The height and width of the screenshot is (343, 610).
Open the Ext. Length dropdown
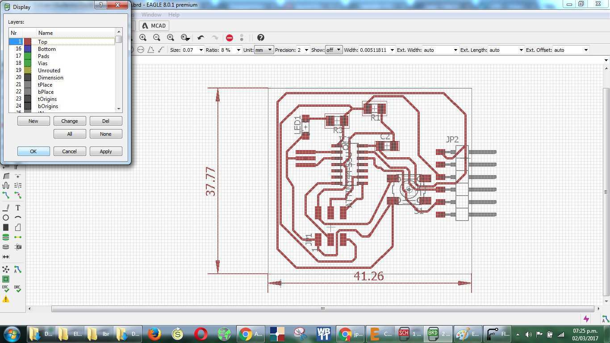521,50
